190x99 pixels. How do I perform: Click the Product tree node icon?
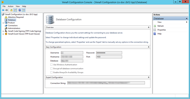pos(6,23)
